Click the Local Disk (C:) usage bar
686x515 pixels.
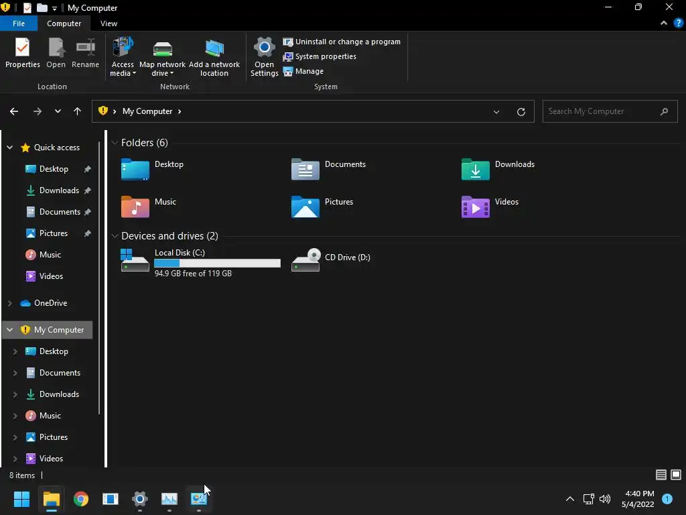click(x=218, y=263)
